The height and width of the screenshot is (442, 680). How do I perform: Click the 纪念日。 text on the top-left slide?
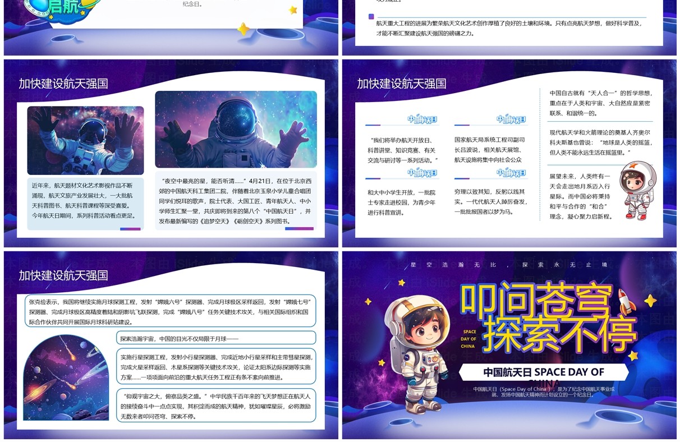pyautogui.click(x=193, y=4)
